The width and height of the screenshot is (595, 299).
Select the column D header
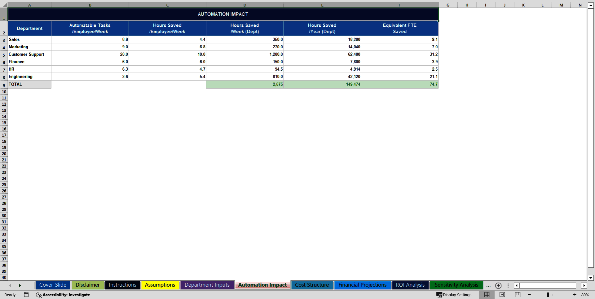click(x=245, y=5)
